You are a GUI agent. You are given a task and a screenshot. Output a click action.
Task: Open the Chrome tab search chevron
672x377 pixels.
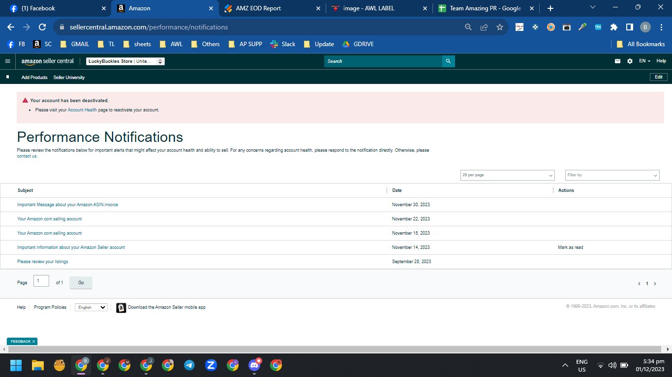click(x=593, y=7)
